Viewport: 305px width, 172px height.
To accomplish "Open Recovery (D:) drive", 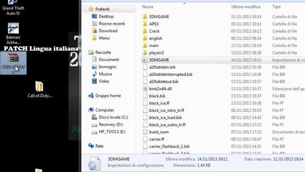I will click(x=111, y=125).
